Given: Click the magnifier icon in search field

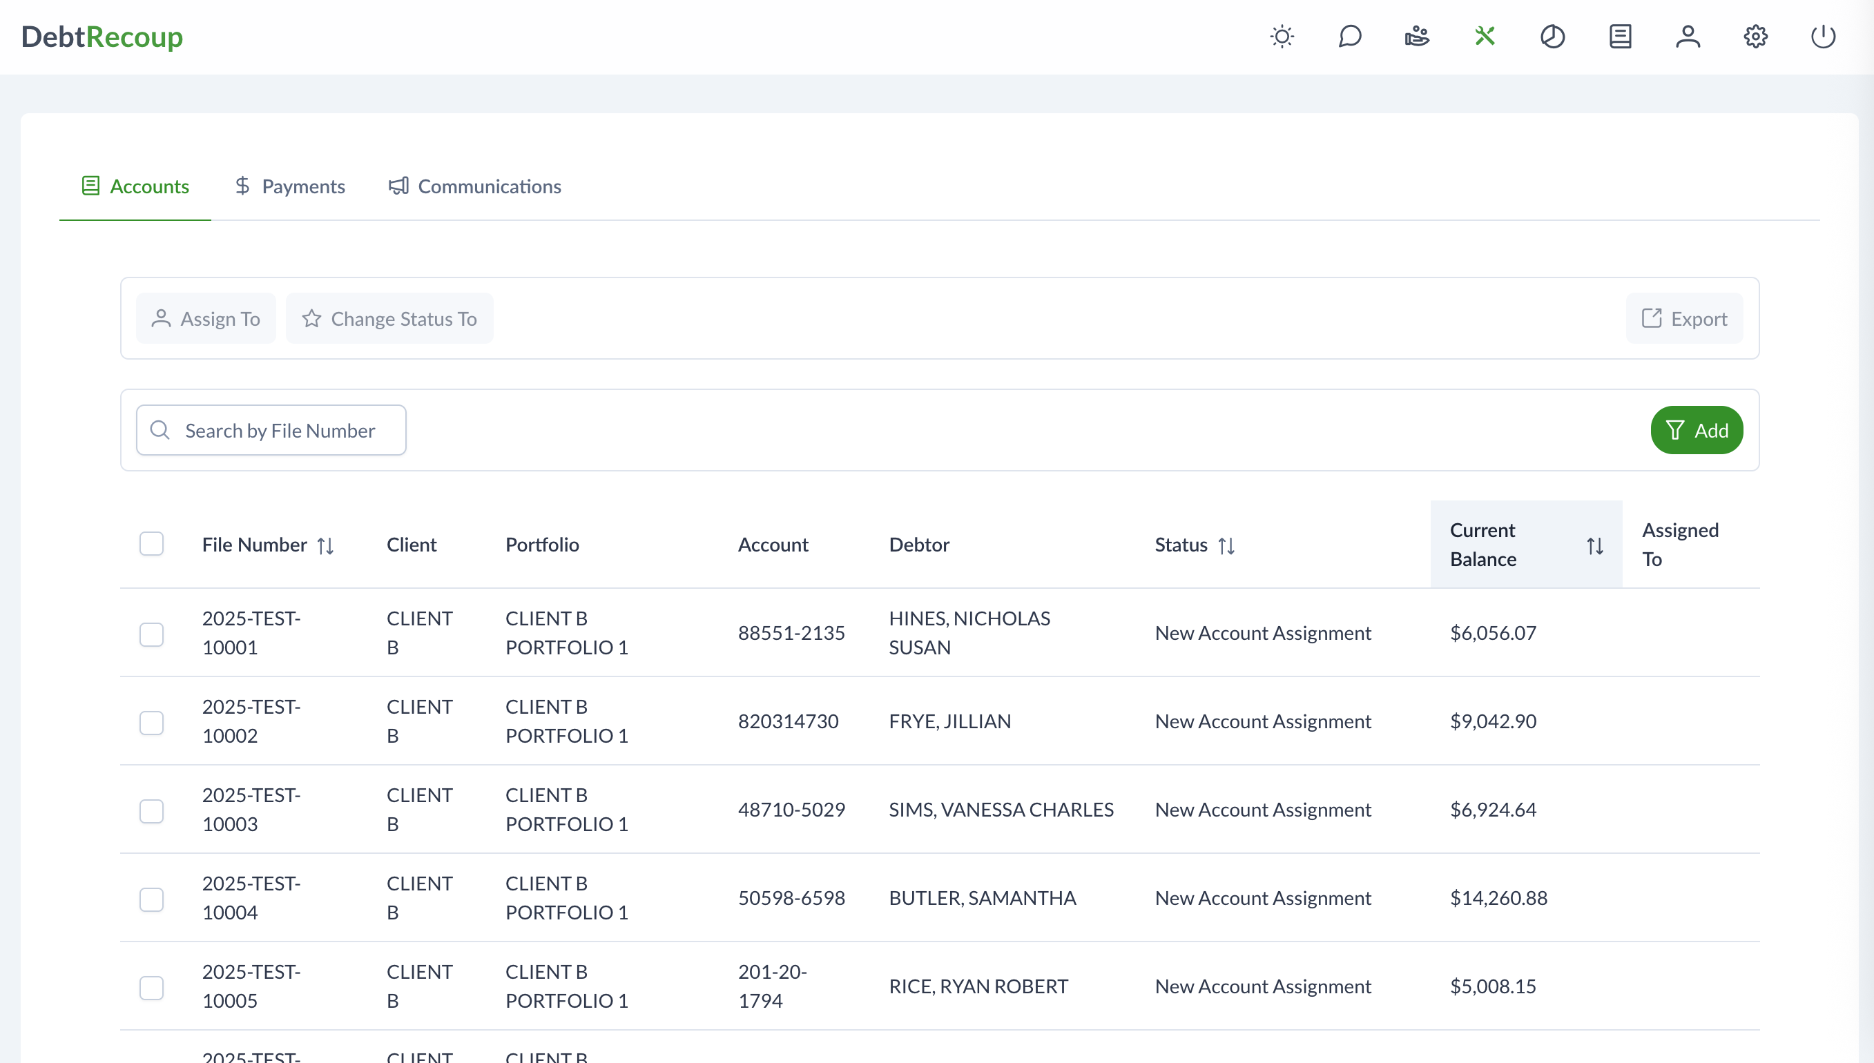Looking at the screenshot, I should tap(160, 430).
